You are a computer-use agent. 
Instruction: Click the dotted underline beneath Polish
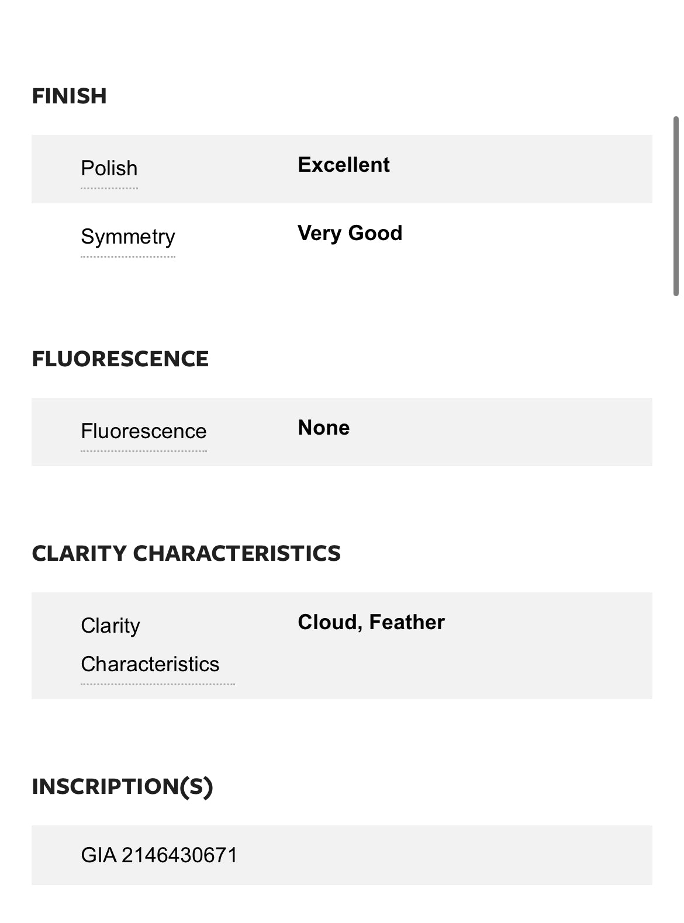click(109, 188)
